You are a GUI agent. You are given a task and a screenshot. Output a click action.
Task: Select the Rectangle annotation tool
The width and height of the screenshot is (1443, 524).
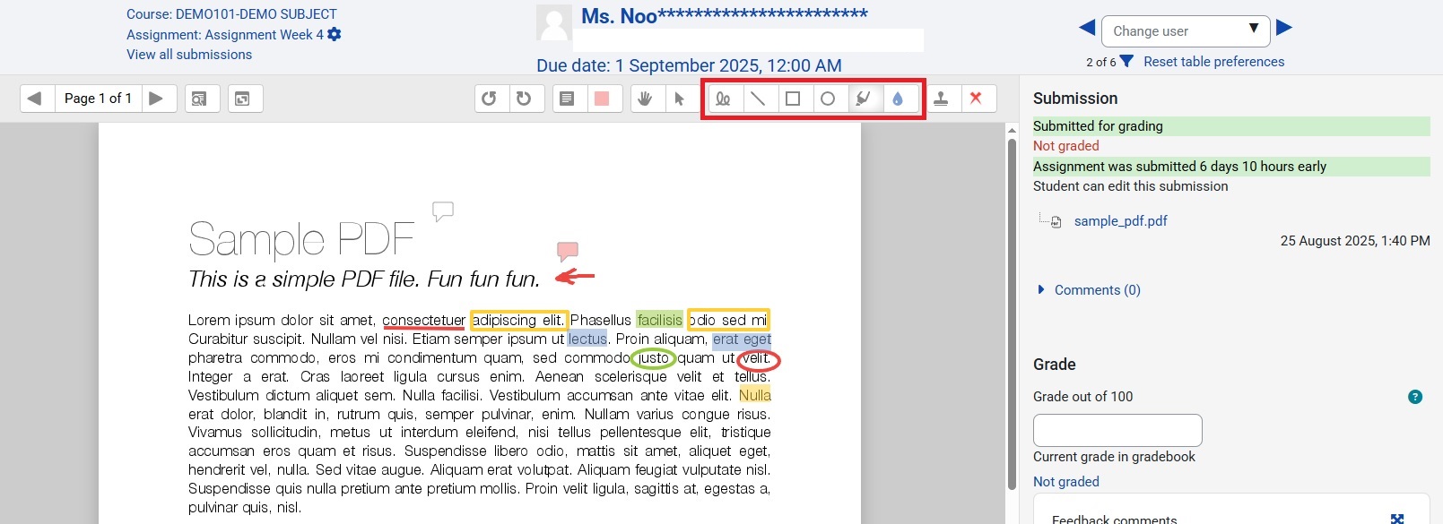tap(793, 99)
